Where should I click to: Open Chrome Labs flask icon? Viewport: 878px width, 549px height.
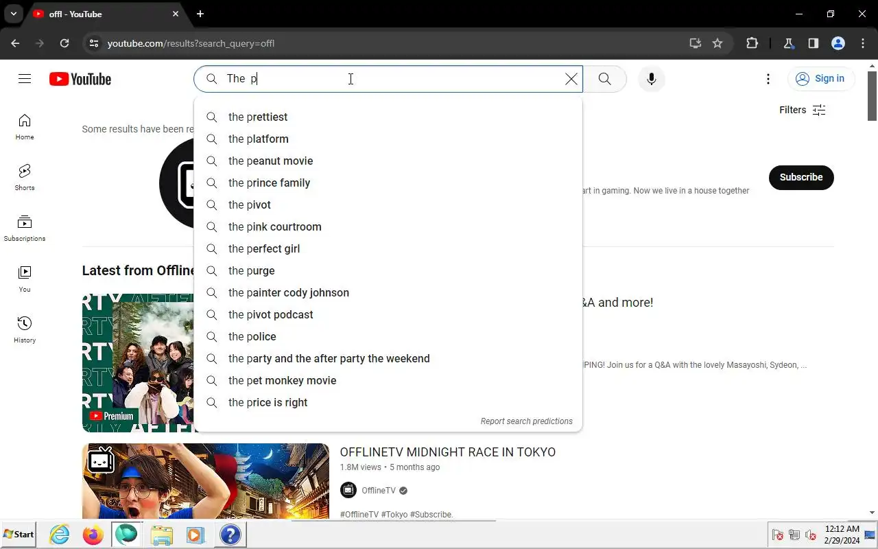[x=788, y=43]
